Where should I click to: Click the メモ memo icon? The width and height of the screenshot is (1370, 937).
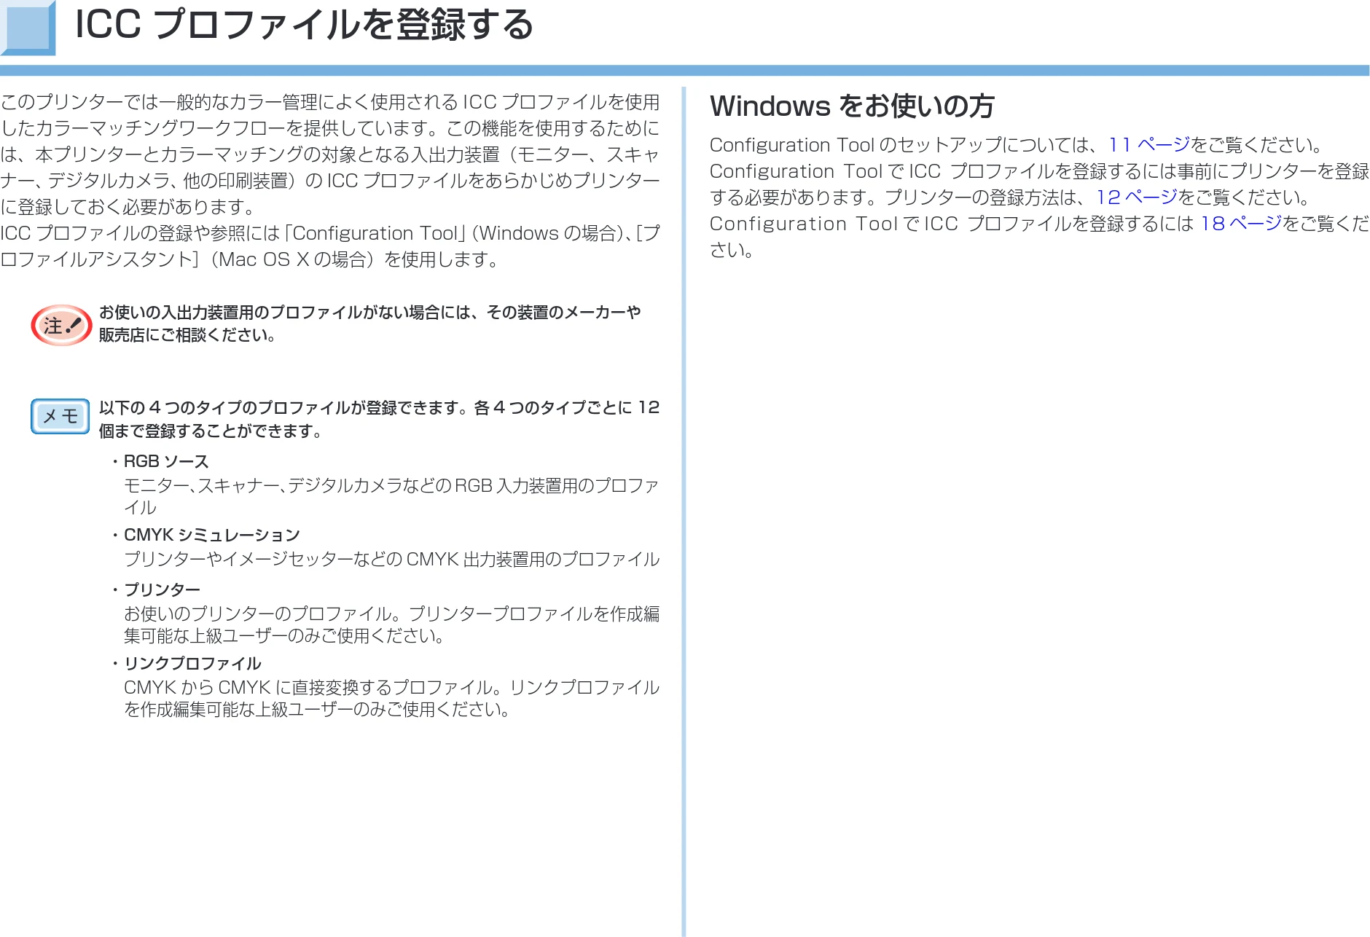(x=60, y=416)
